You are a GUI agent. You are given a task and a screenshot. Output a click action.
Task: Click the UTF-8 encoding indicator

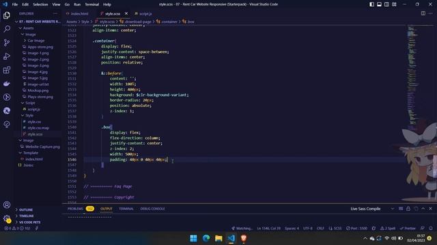[308, 229]
